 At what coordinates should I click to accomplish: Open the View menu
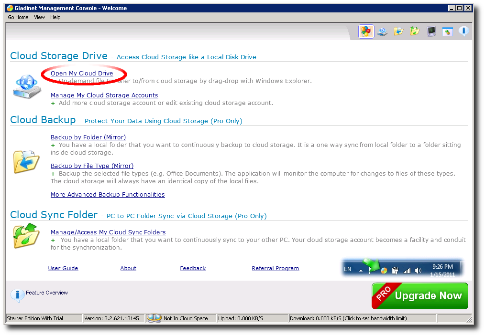coord(39,17)
